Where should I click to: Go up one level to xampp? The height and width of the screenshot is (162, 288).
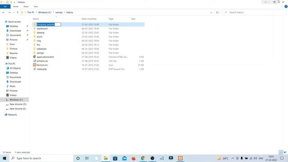(18, 13)
